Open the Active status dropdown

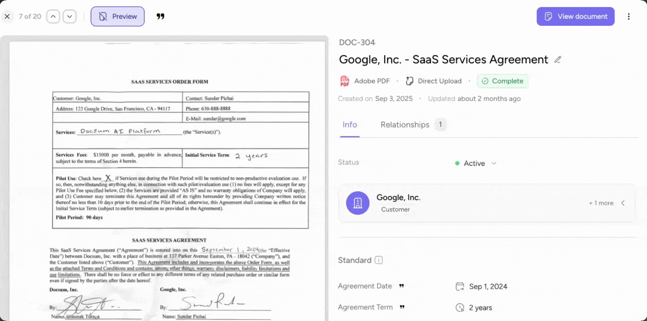pyautogui.click(x=475, y=163)
